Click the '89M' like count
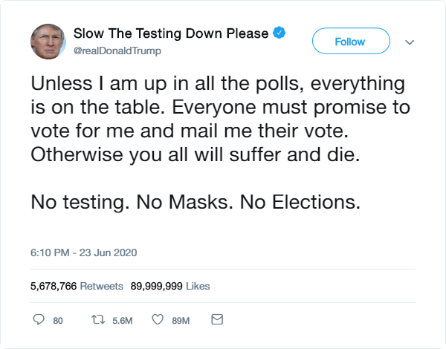Image resolution: width=446 pixels, height=349 pixels. click(181, 321)
